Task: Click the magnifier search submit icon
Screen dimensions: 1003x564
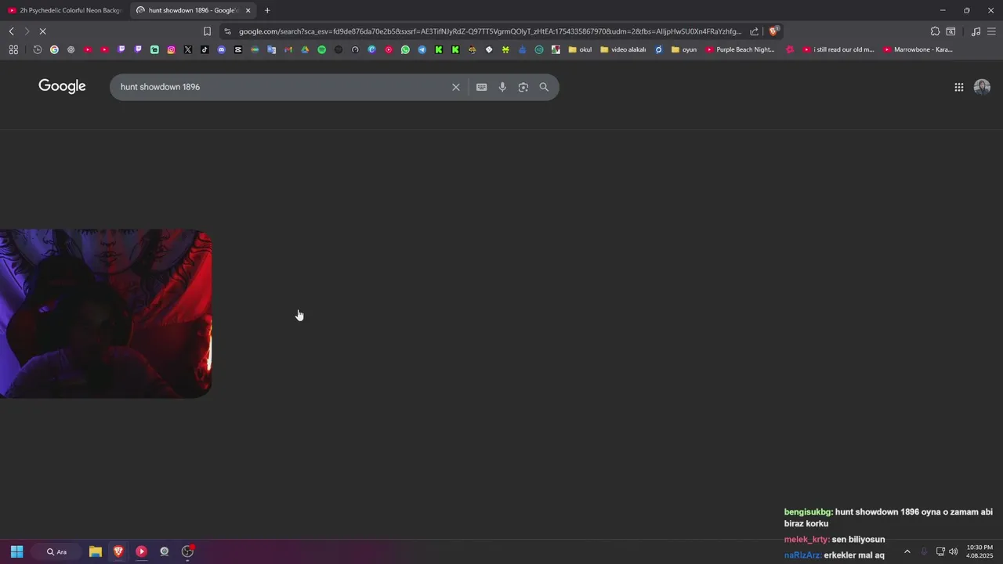Action: pyautogui.click(x=544, y=87)
